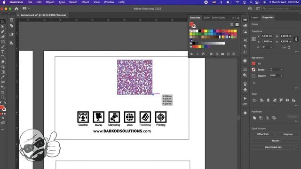301x169 pixels.
Task: Open the Effect menu
Action: [x=85, y=2]
